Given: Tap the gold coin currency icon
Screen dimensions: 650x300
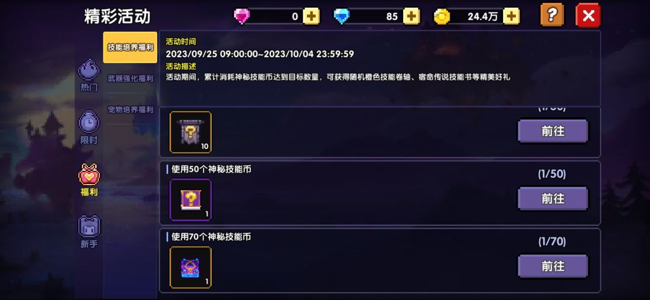Looking at the screenshot, I should pyautogui.click(x=442, y=17).
